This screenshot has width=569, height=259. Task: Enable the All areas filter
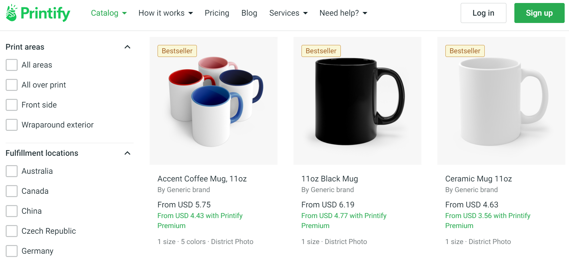point(12,65)
